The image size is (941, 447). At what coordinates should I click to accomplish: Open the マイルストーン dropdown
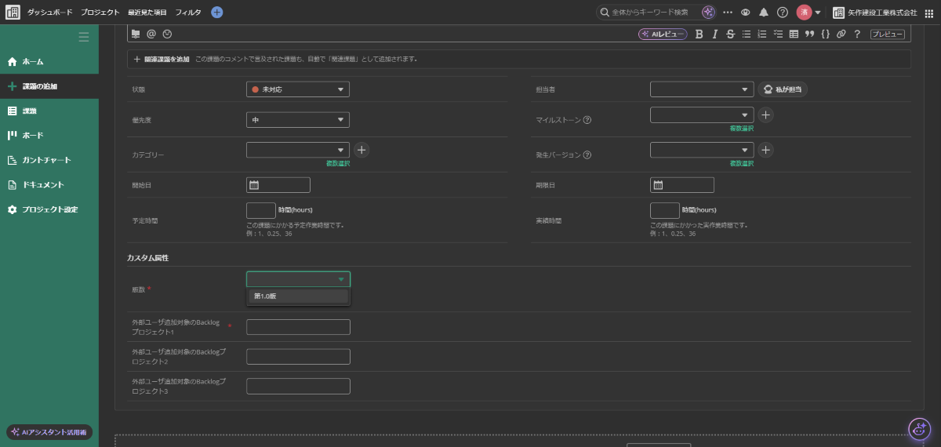pyautogui.click(x=702, y=114)
